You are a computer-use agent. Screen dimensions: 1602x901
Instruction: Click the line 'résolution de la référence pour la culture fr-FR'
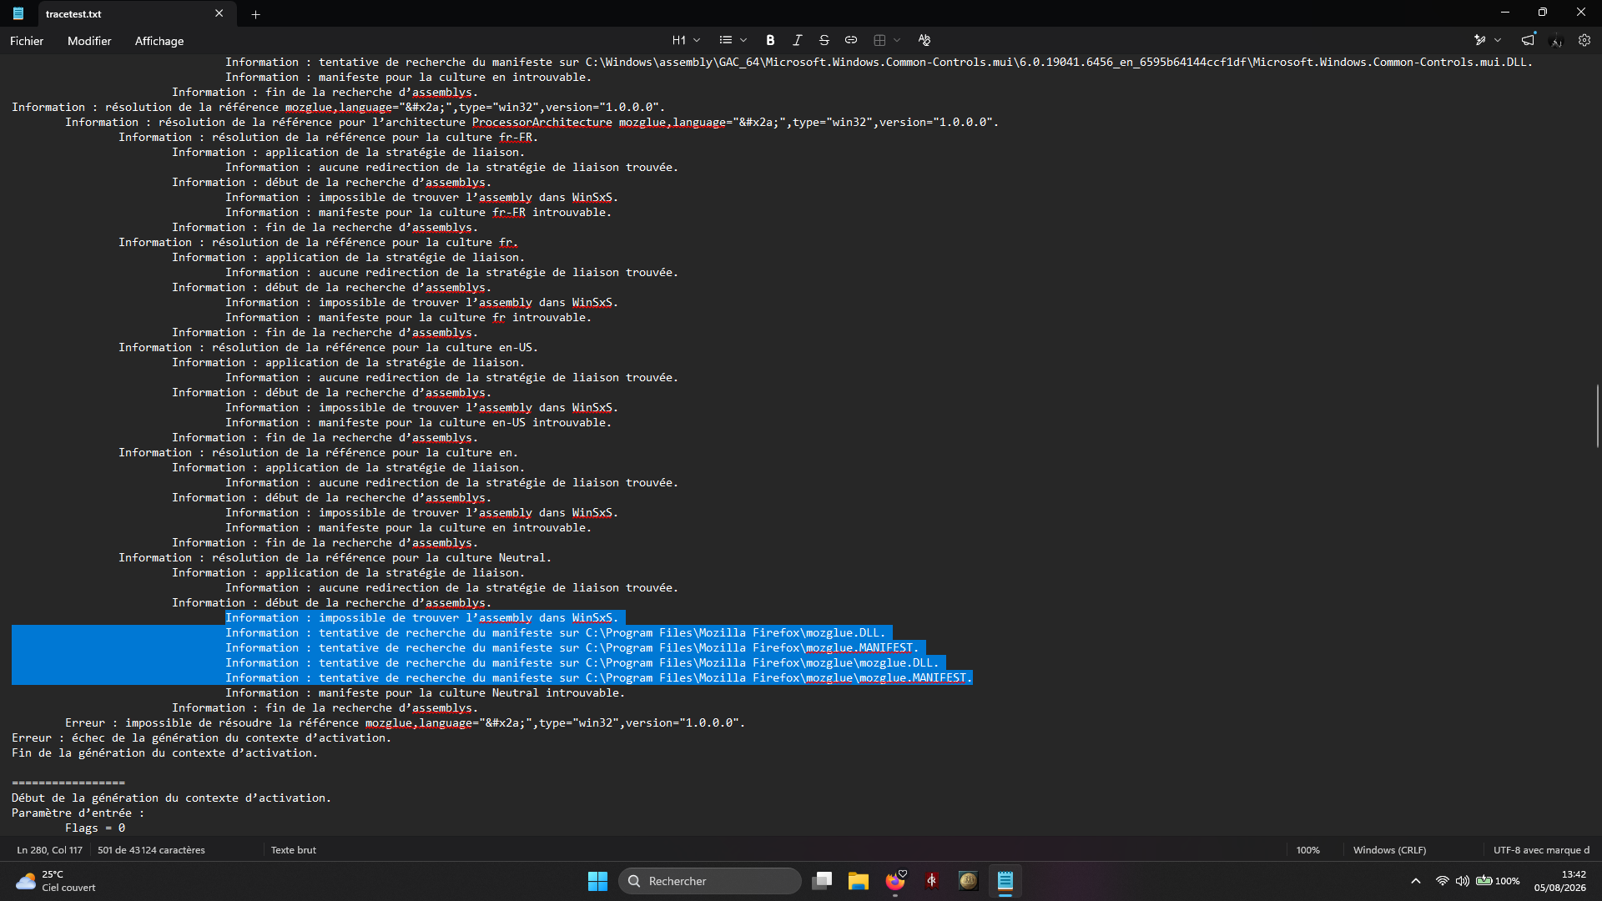tap(328, 138)
